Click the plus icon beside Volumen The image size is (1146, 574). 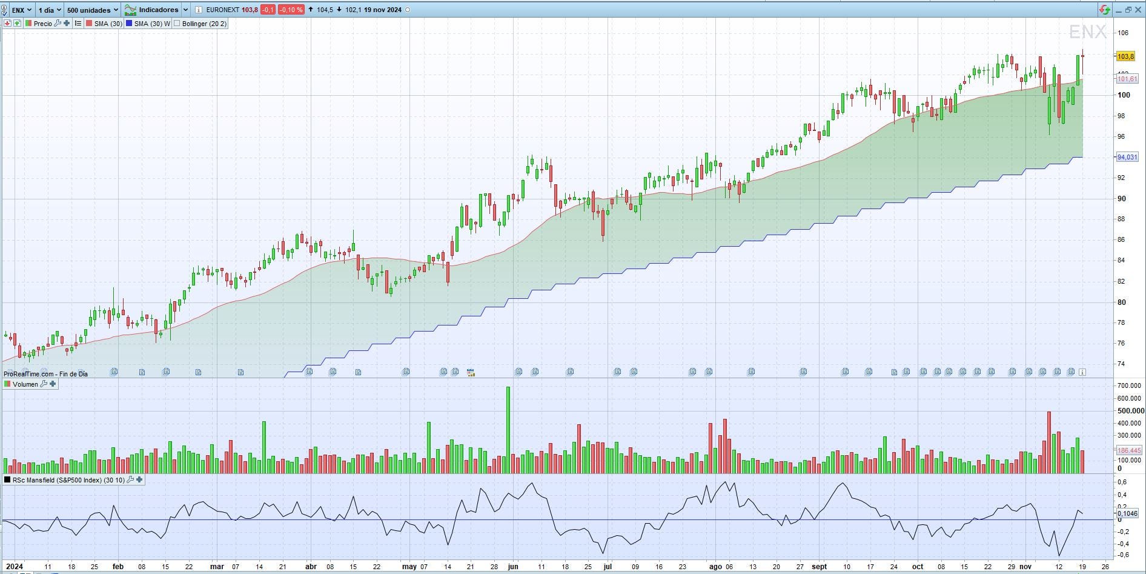click(x=53, y=384)
